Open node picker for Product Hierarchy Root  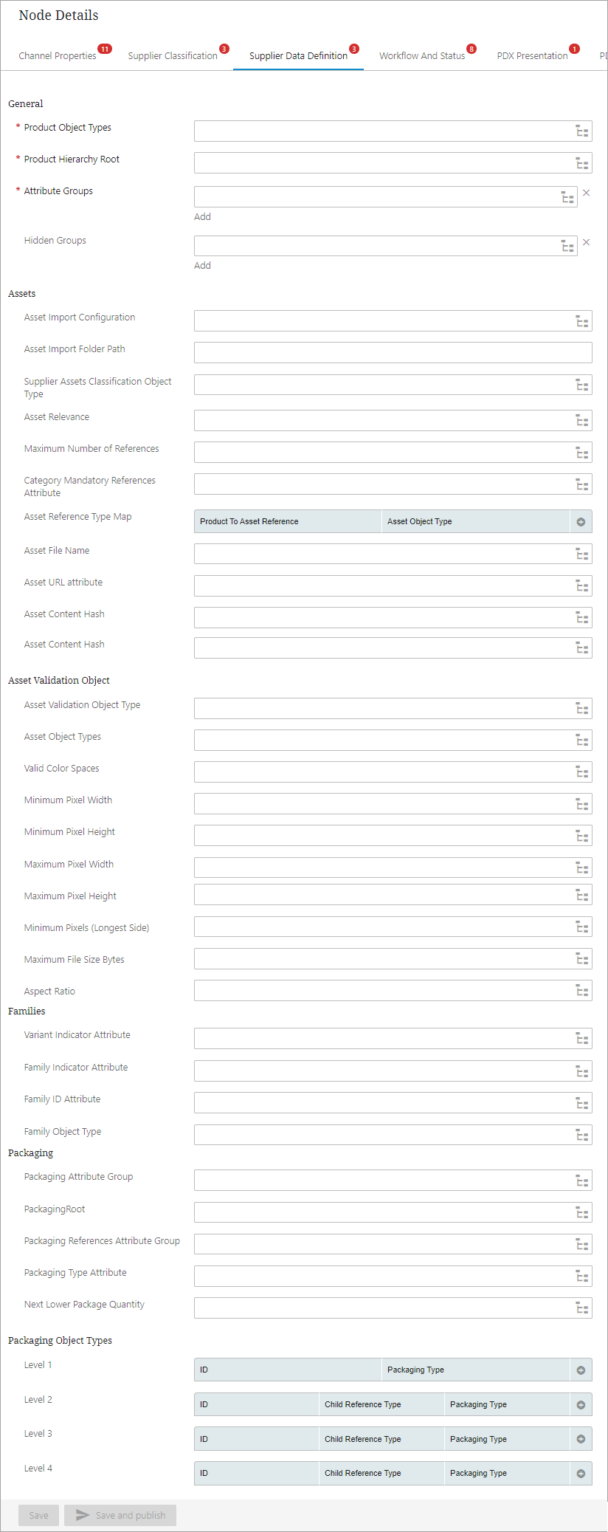coord(582,163)
